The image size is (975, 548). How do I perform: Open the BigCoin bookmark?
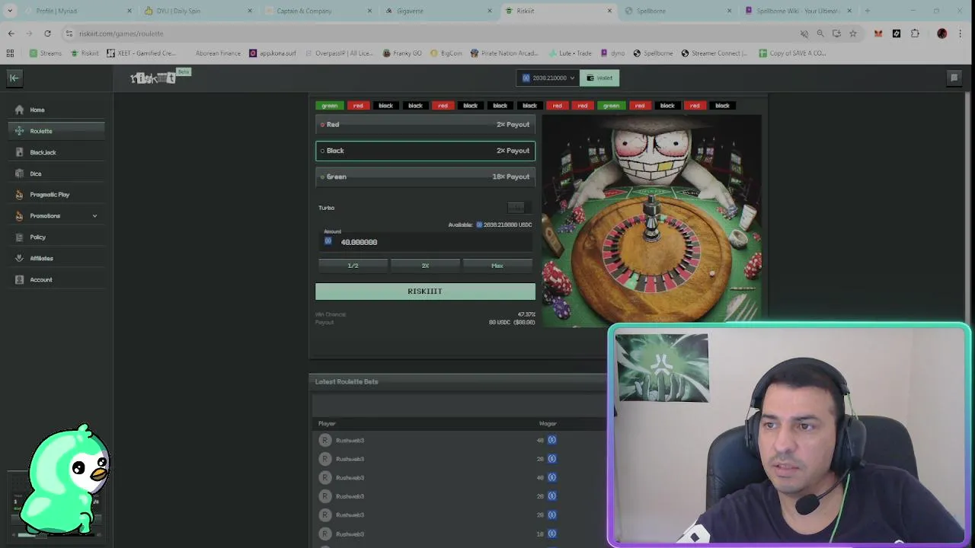click(446, 53)
